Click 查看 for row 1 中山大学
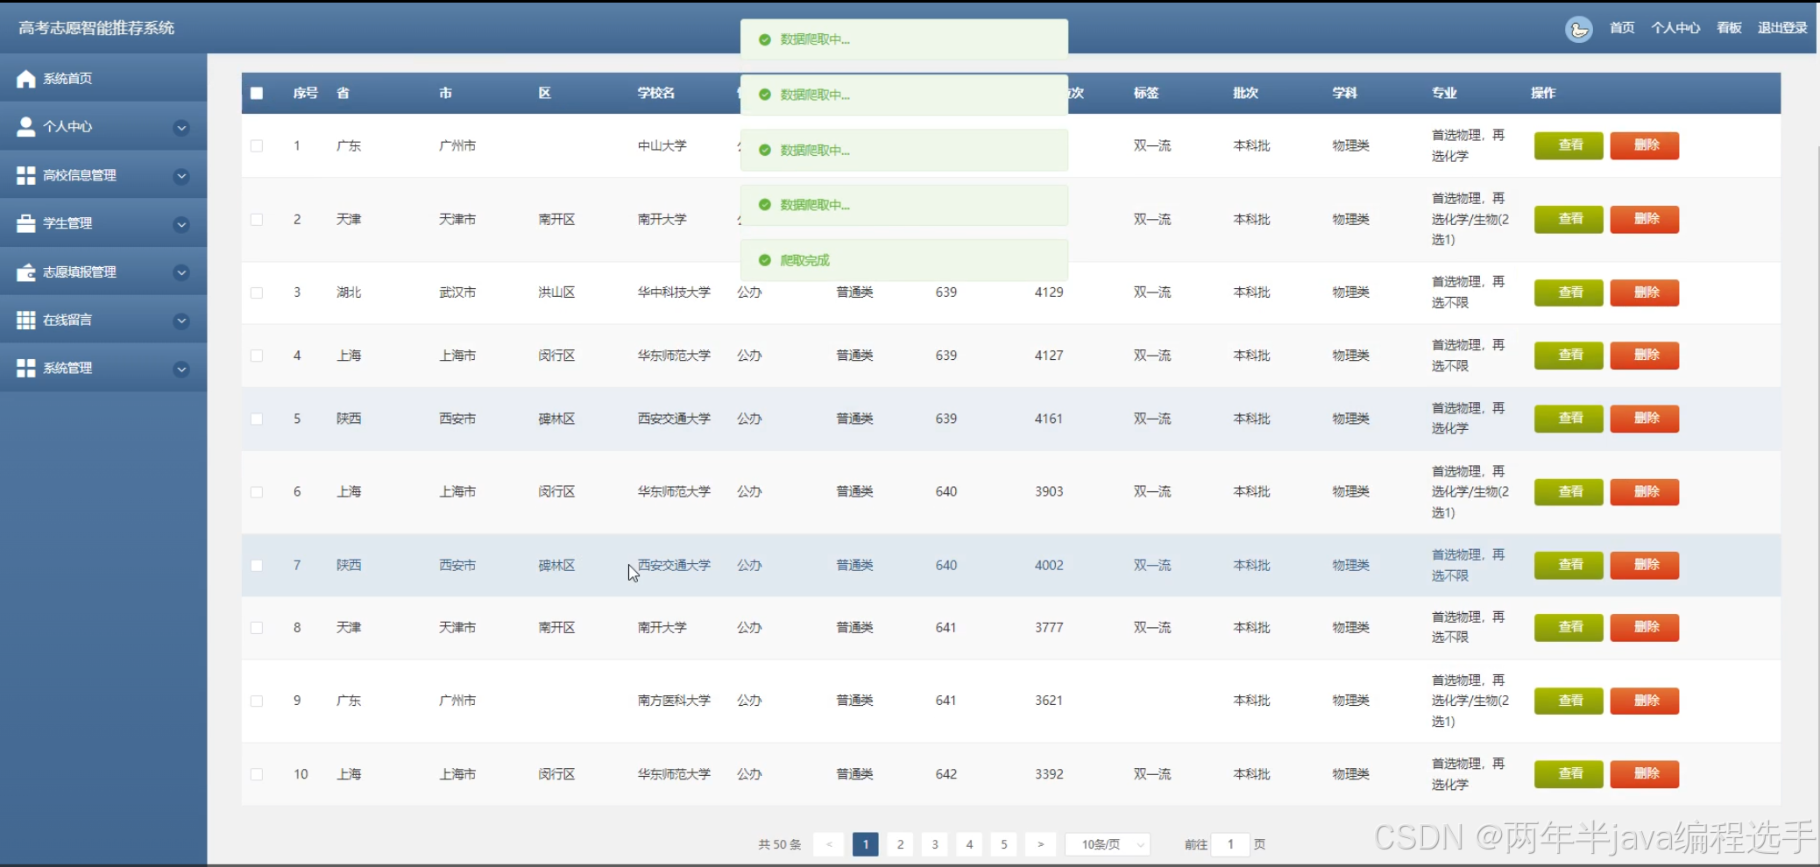Image resolution: width=1820 pixels, height=867 pixels. coord(1569,145)
